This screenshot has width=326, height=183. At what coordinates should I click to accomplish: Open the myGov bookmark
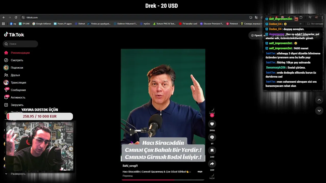pyautogui.click(x=145, y=24)
